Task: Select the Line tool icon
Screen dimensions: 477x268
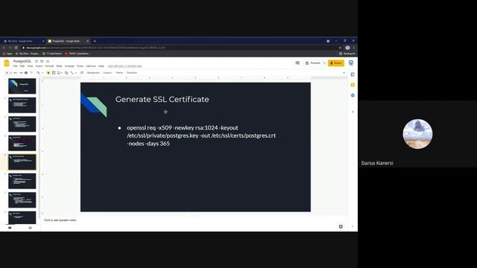Action: [72, 73]
